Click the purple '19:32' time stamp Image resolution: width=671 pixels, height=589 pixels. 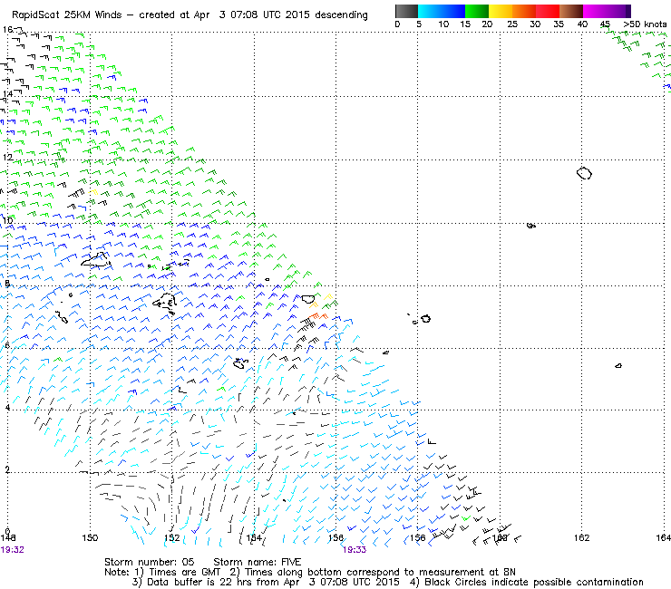point(13,550)
